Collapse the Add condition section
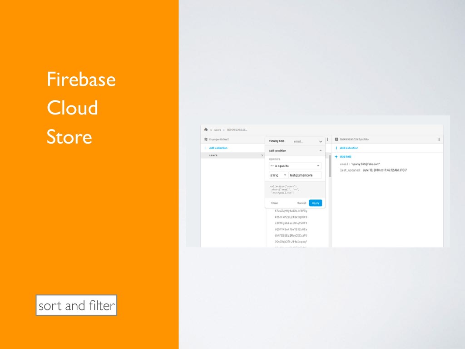This screenshot has width=465, height=349. point(321,151)
